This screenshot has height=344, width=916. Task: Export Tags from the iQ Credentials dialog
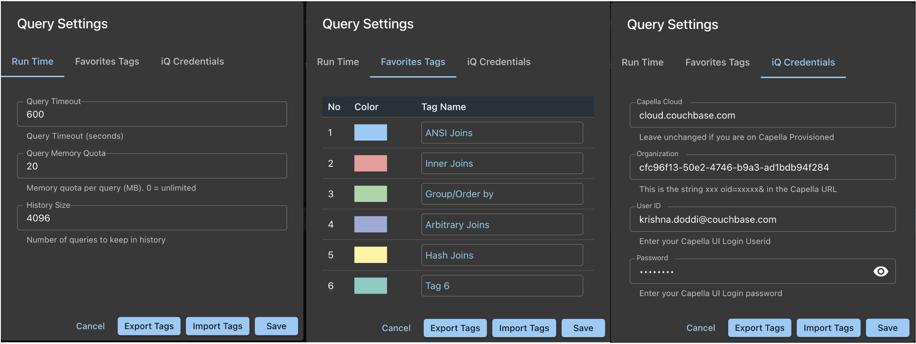click(760, 328)
